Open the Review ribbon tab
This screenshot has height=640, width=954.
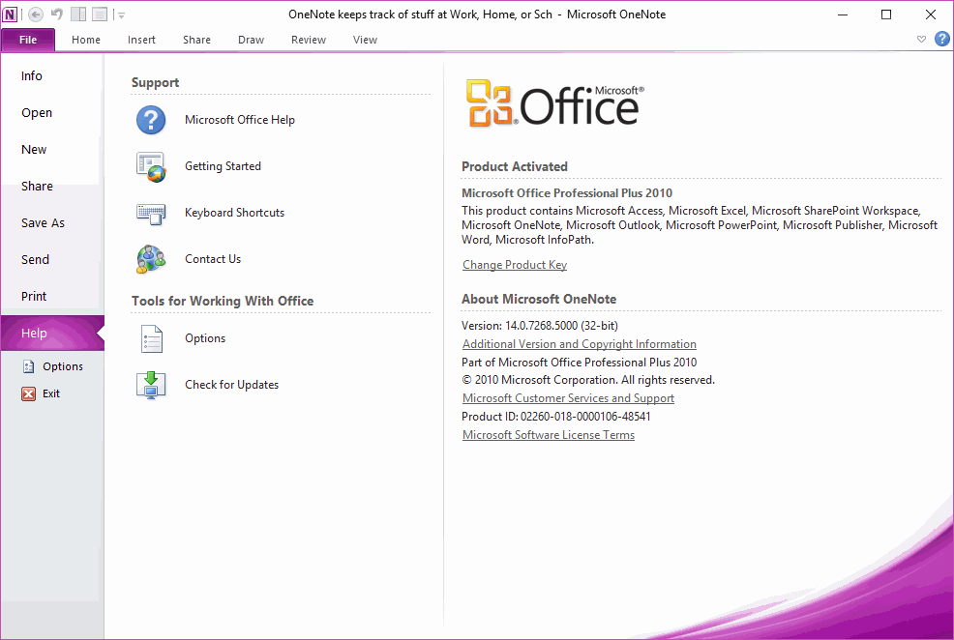coord(308,40)
